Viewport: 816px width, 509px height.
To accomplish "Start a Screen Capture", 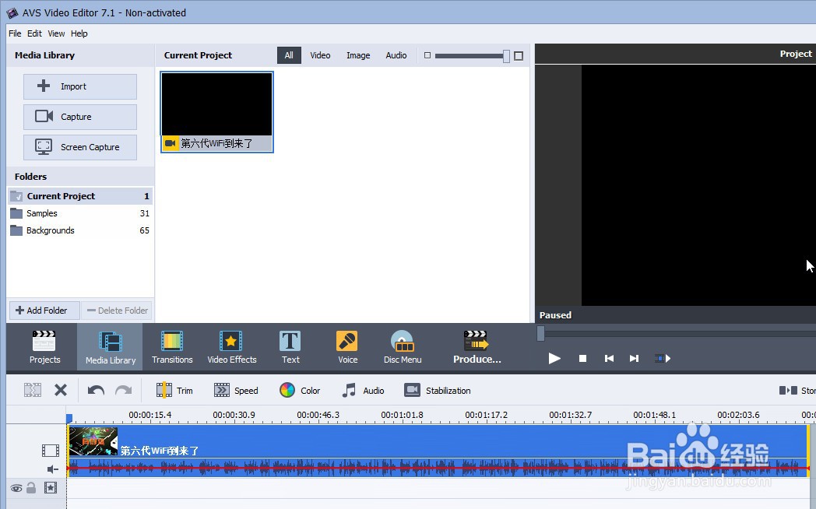I will [x=79, y=147].
